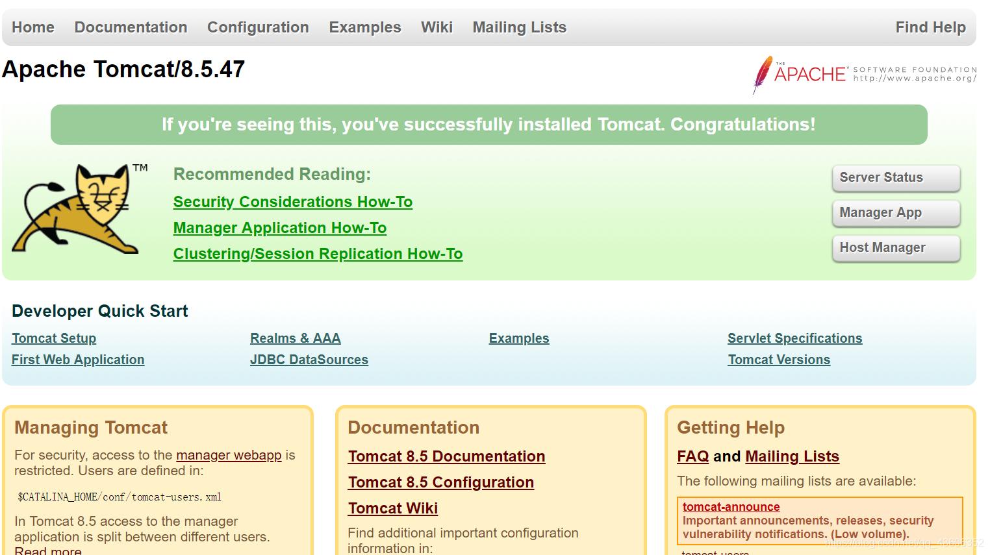This screenshot has height=555, width=990.
Task: Click the green congratulations banner text
Action: coord(489,125)
